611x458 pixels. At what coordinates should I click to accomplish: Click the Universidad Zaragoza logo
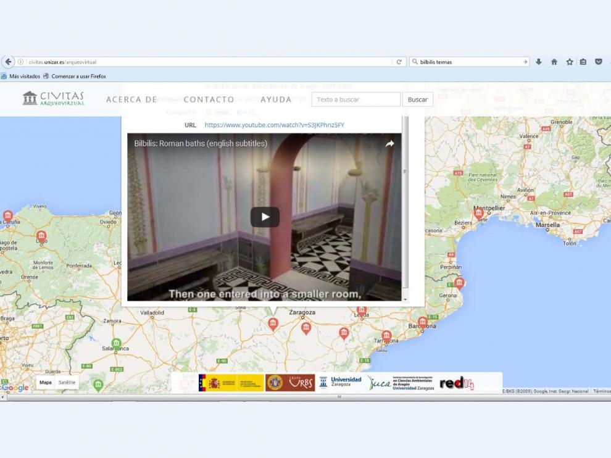pyautogui.click(x=340, y=383)
